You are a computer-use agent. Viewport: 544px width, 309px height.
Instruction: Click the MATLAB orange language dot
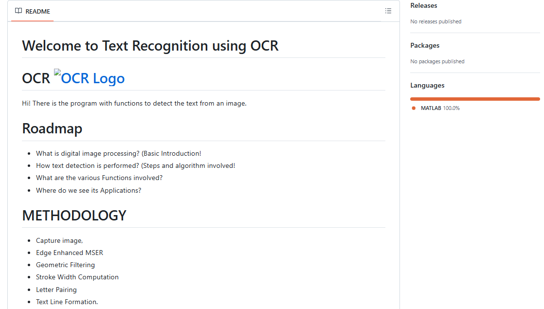pos(414,108)
